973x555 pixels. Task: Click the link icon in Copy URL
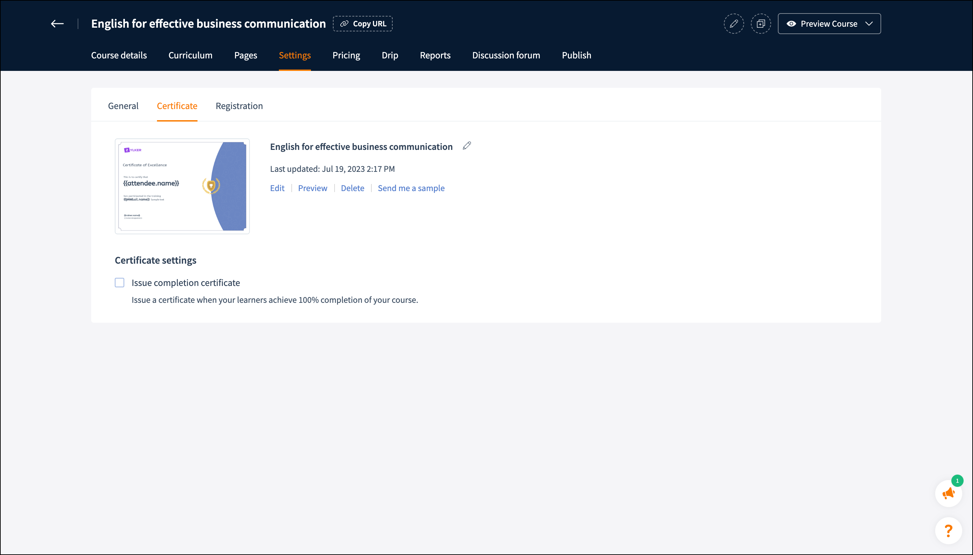[x=344, y=24]
